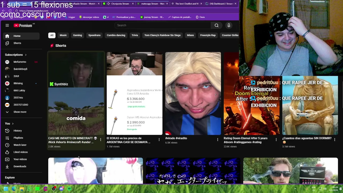Select the Trivia filter chip

click(135, 35)
